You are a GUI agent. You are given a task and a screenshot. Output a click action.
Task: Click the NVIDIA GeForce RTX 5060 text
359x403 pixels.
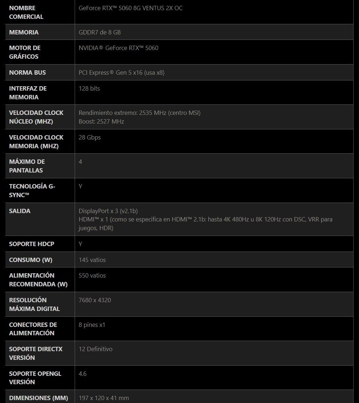pos(119,48)
